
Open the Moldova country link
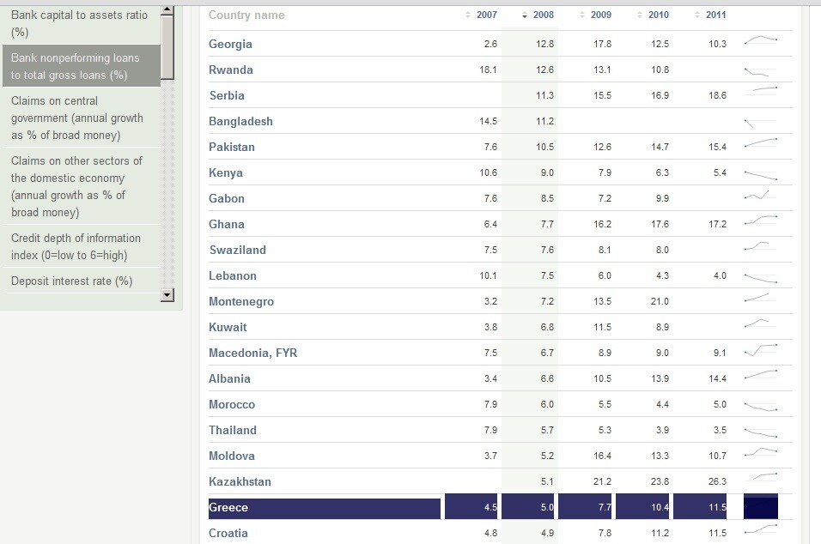231,456
